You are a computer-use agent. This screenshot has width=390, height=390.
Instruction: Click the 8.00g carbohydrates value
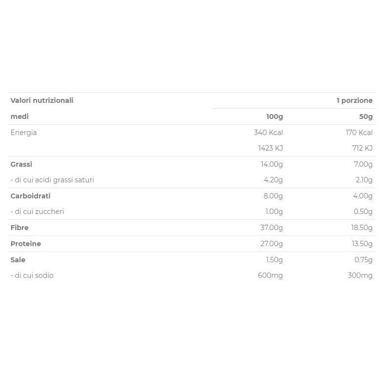click(x=273, y=196)
